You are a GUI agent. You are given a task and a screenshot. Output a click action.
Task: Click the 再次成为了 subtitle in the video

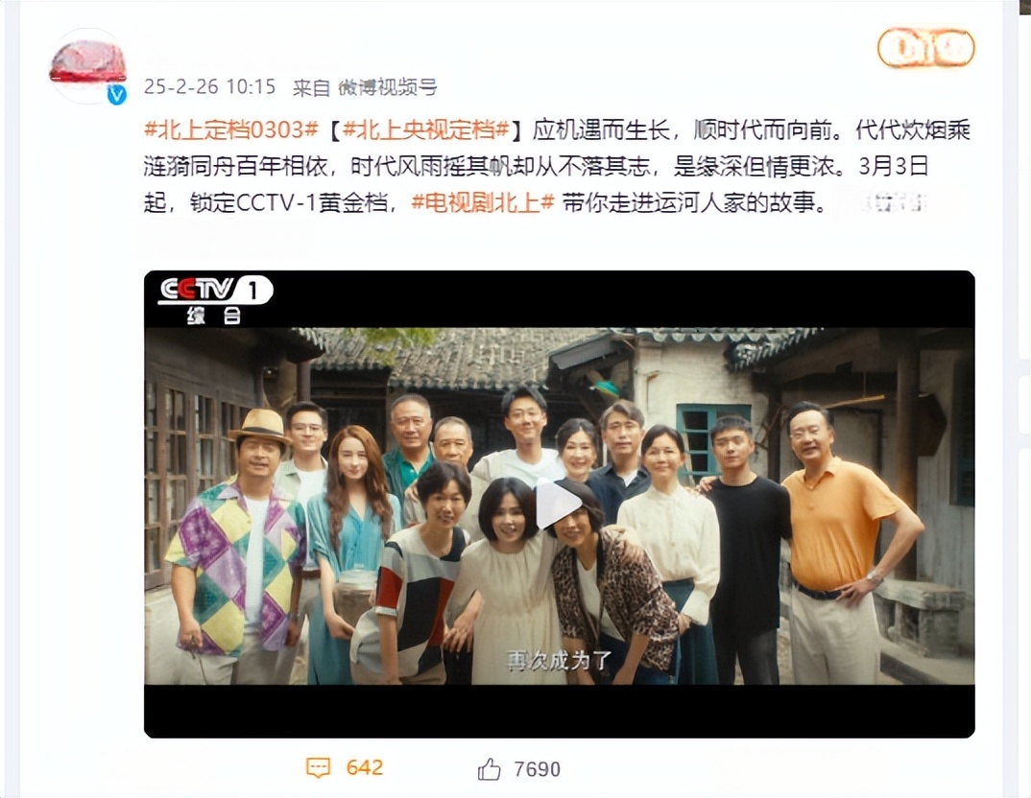coord(559,660)
